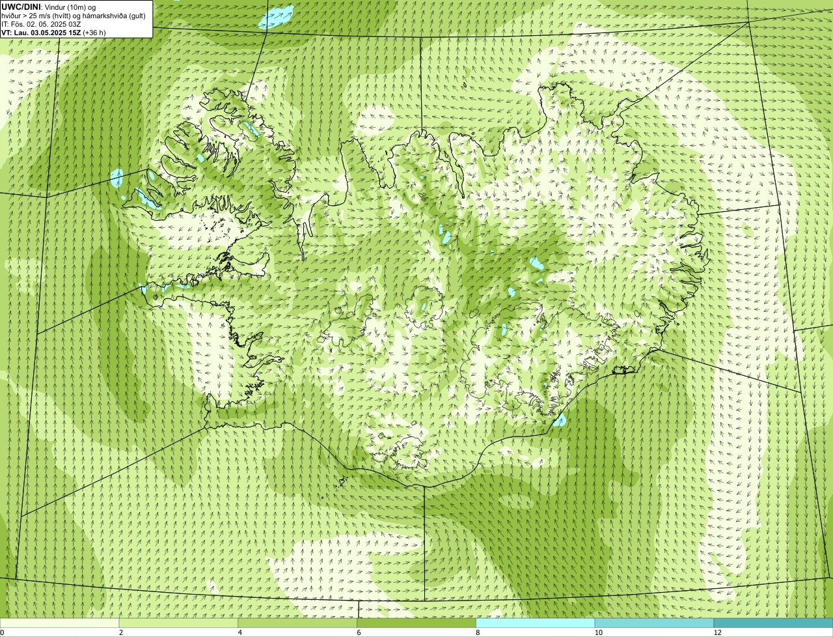Click the "8" tick label under colorbar
This screenshot has height=637, width=833.
click(x=478, y=632)
